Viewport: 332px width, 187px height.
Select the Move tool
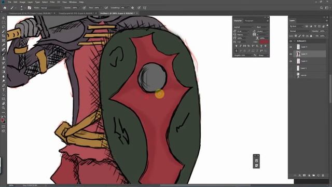(x=4, y=18)
